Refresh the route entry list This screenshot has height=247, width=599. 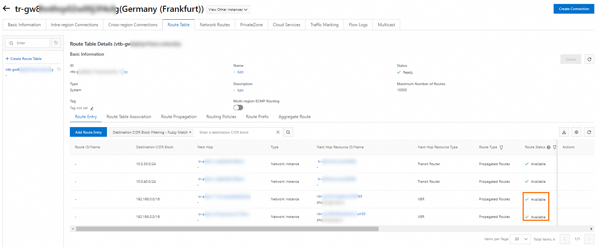pyautogui.click(x=589, y=132)
